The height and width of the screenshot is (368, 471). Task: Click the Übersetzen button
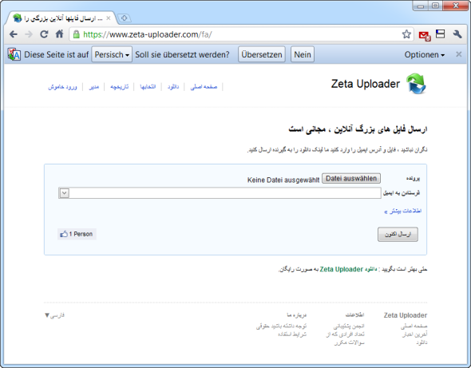click(x=262, y=54)
